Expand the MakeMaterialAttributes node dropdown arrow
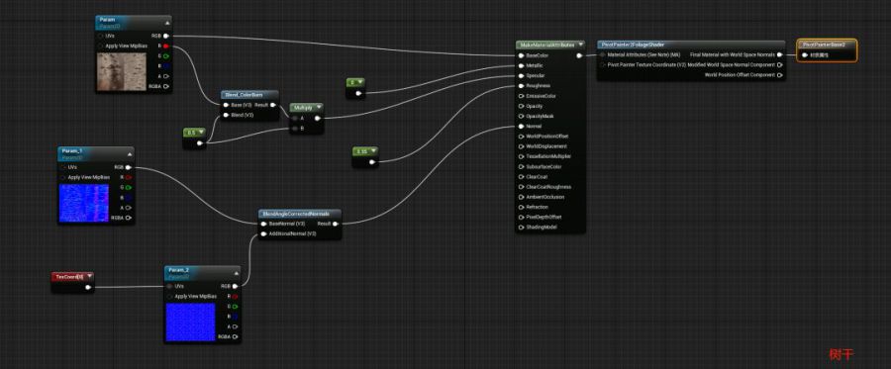 point(581,45)
